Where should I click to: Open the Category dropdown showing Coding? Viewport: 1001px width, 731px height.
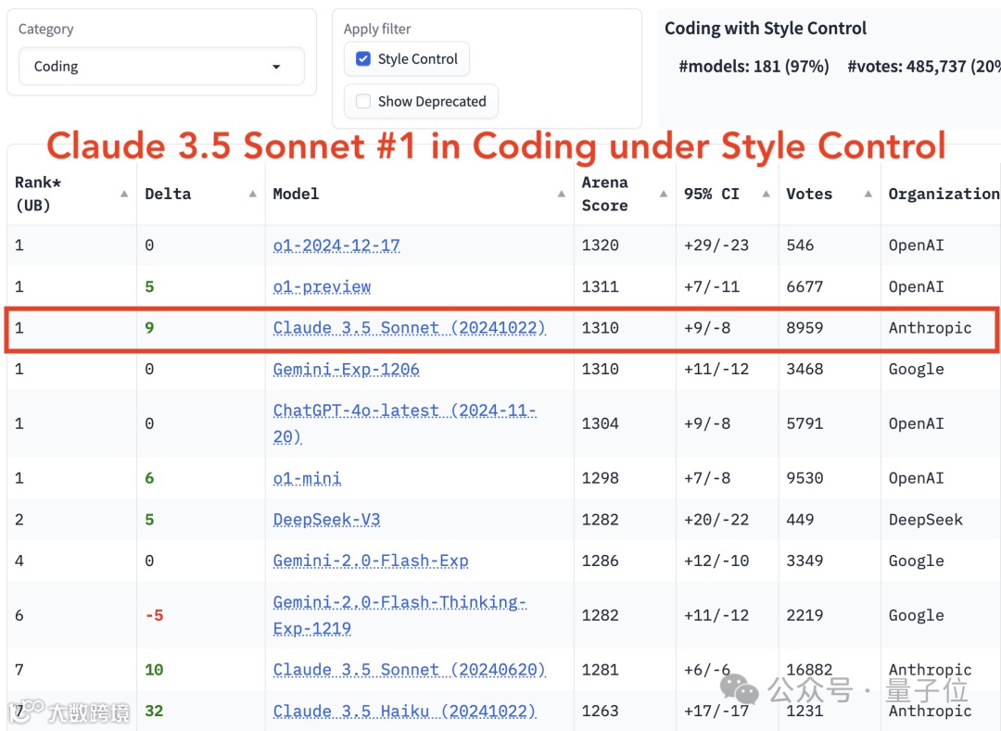click(x=161, y=67)
